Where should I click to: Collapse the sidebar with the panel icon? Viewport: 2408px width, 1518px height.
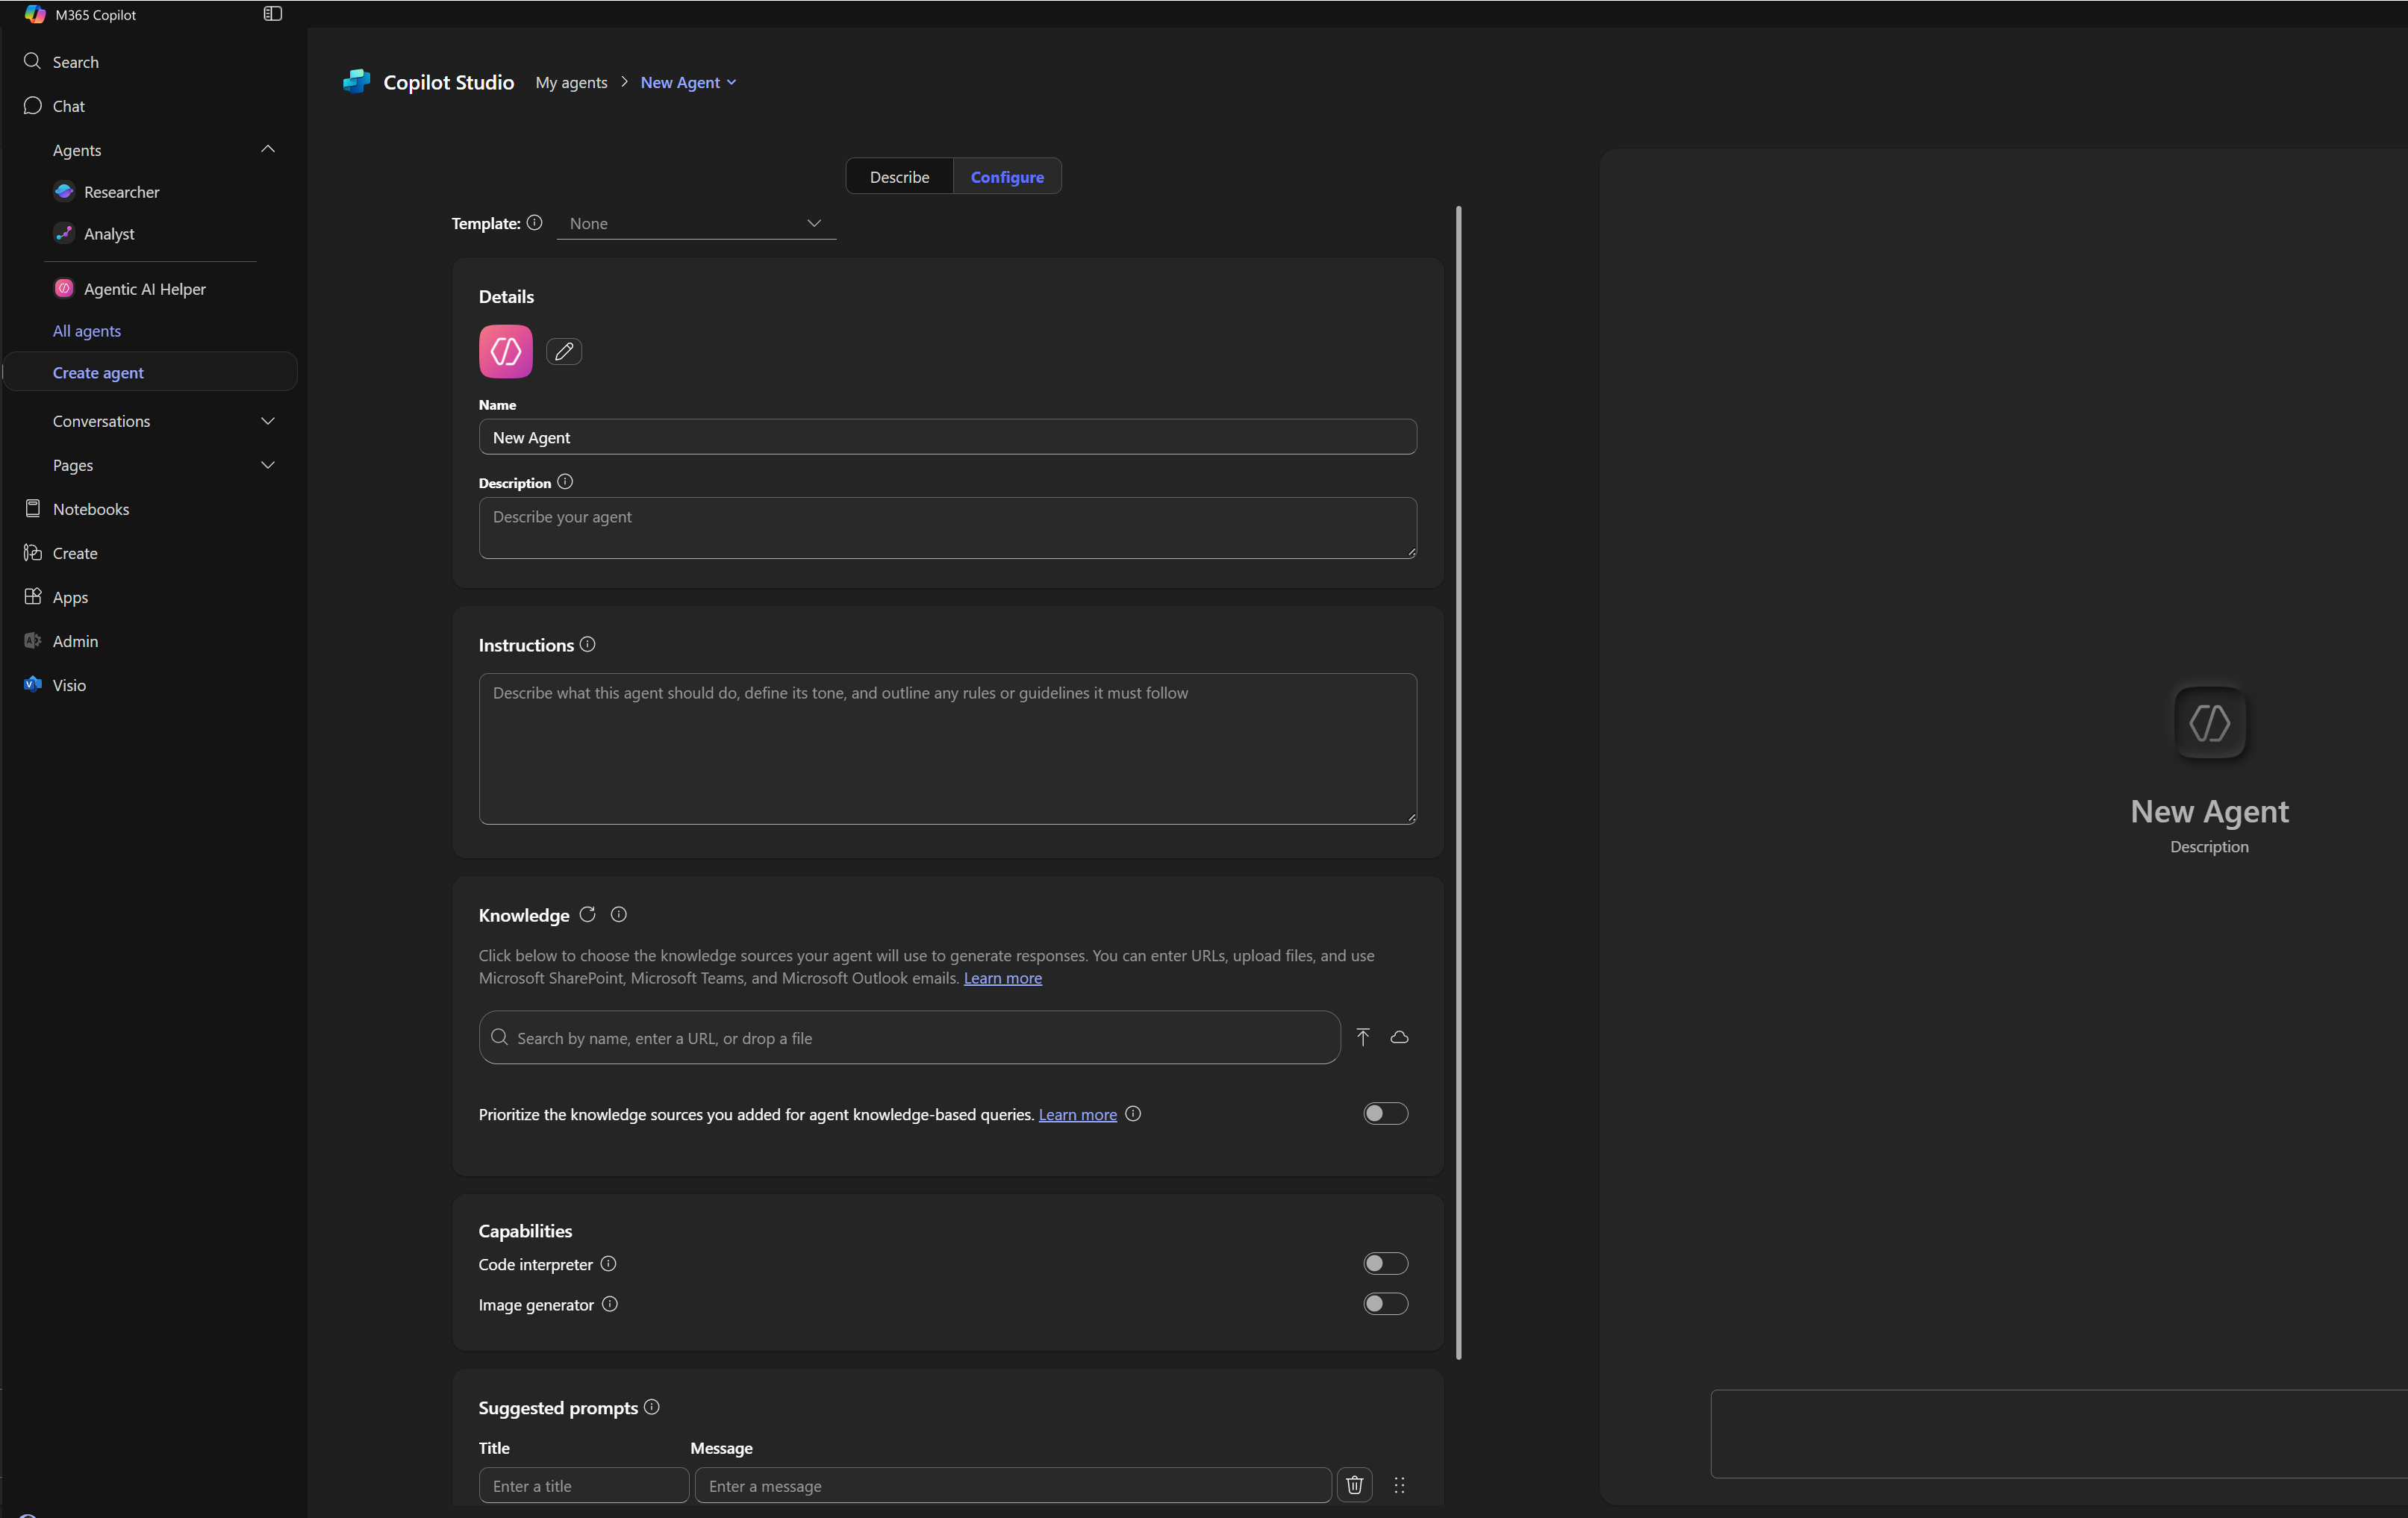(272, 14)
